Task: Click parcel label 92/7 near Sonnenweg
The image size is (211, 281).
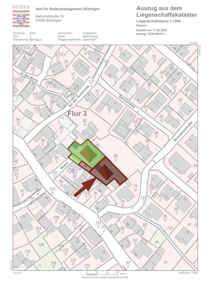Action: point(109,110)
